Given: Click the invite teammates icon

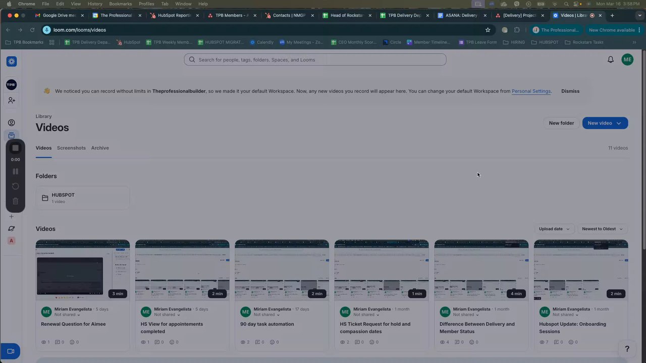Looking at the screenshot, I should (11, 100).
